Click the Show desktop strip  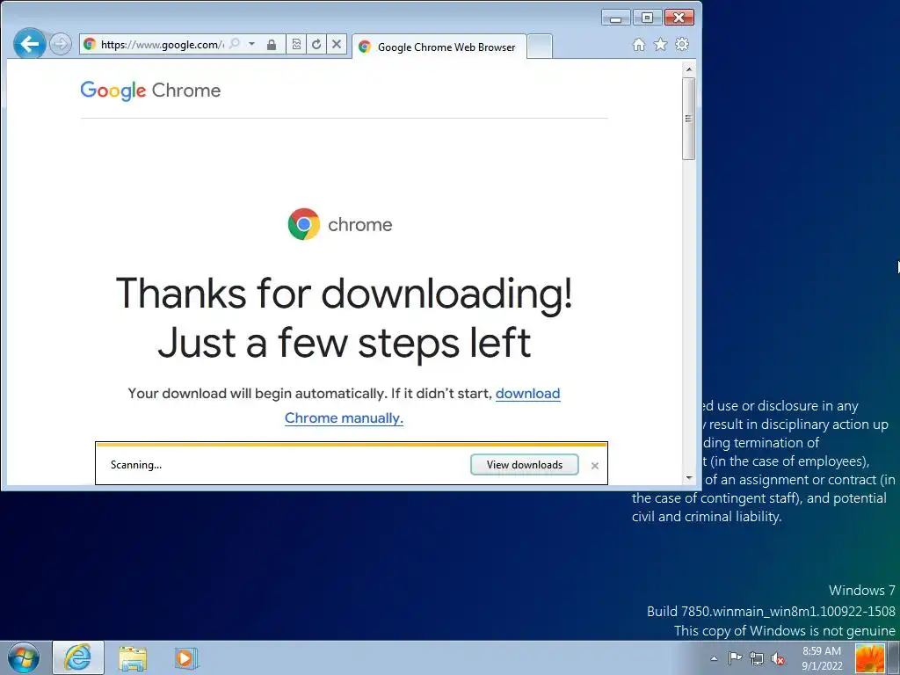[894, 658]
